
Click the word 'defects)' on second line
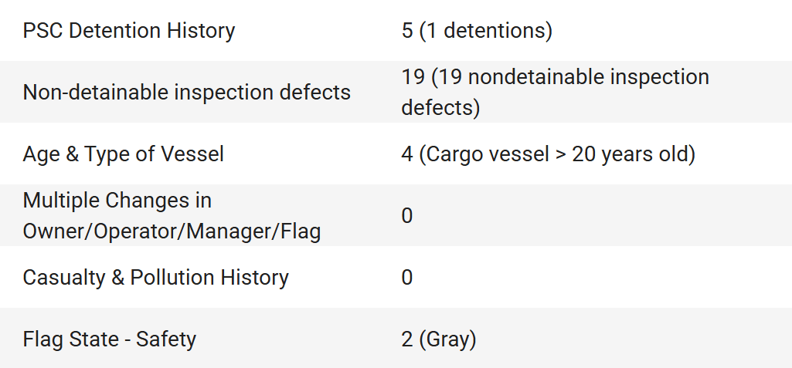(440, 108)
